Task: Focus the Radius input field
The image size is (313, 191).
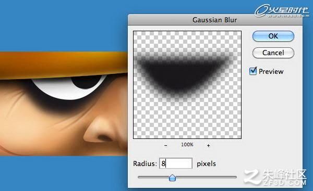Action: tap(176, 163)
